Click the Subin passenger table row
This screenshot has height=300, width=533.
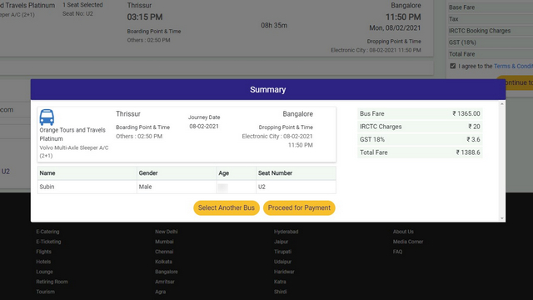coord(187,187)
